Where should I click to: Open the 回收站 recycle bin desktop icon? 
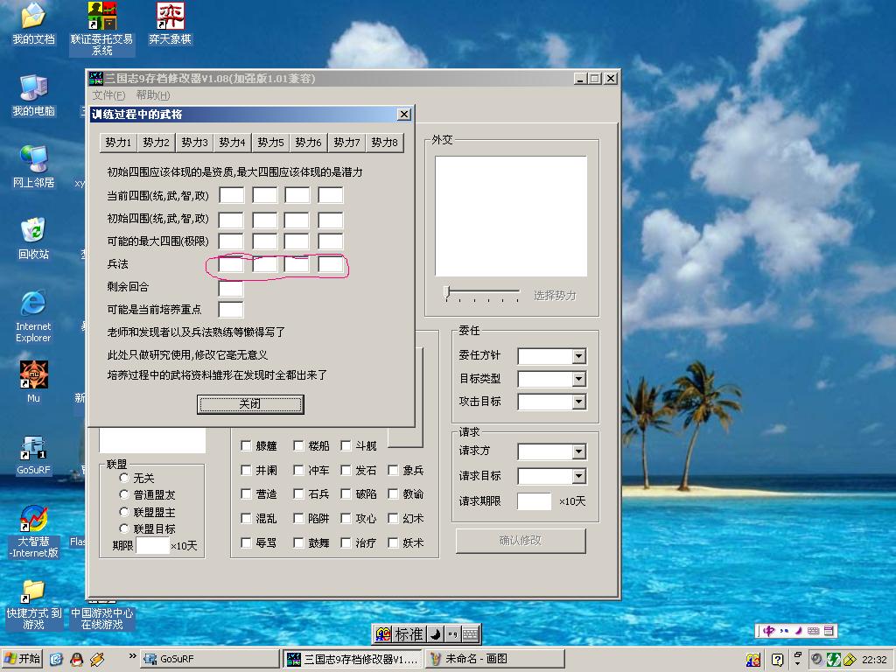click(33, 232)
